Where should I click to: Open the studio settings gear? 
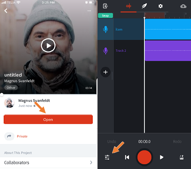pos(161,6)
